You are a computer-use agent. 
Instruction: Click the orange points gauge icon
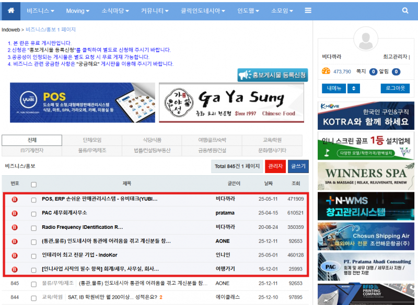(x=326, y=71)
